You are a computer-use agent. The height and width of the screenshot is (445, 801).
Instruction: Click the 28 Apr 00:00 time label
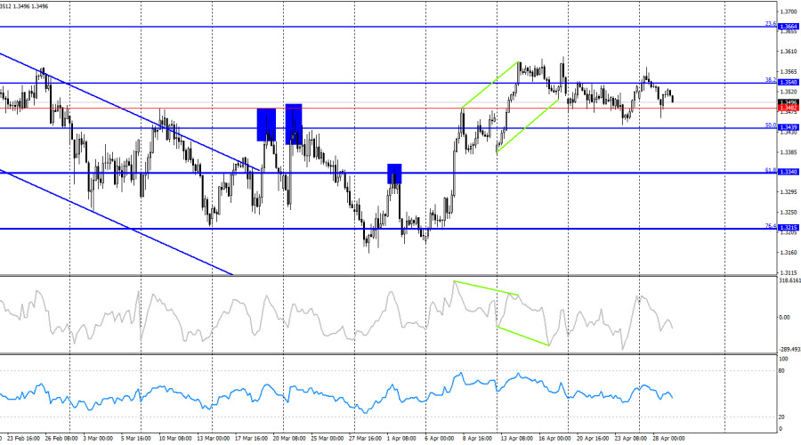pyautogui.click(x=668, y=439)
